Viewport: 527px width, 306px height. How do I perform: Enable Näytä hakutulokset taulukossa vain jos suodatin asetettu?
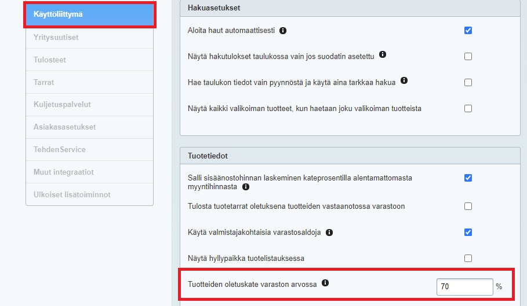(468, 56)
